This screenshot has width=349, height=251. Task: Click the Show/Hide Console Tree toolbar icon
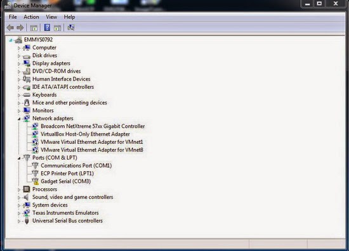click(34, 28)
